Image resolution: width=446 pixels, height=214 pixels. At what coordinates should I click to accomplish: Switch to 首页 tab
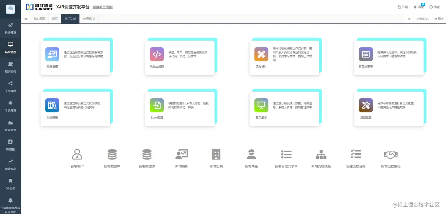point(55,19)
